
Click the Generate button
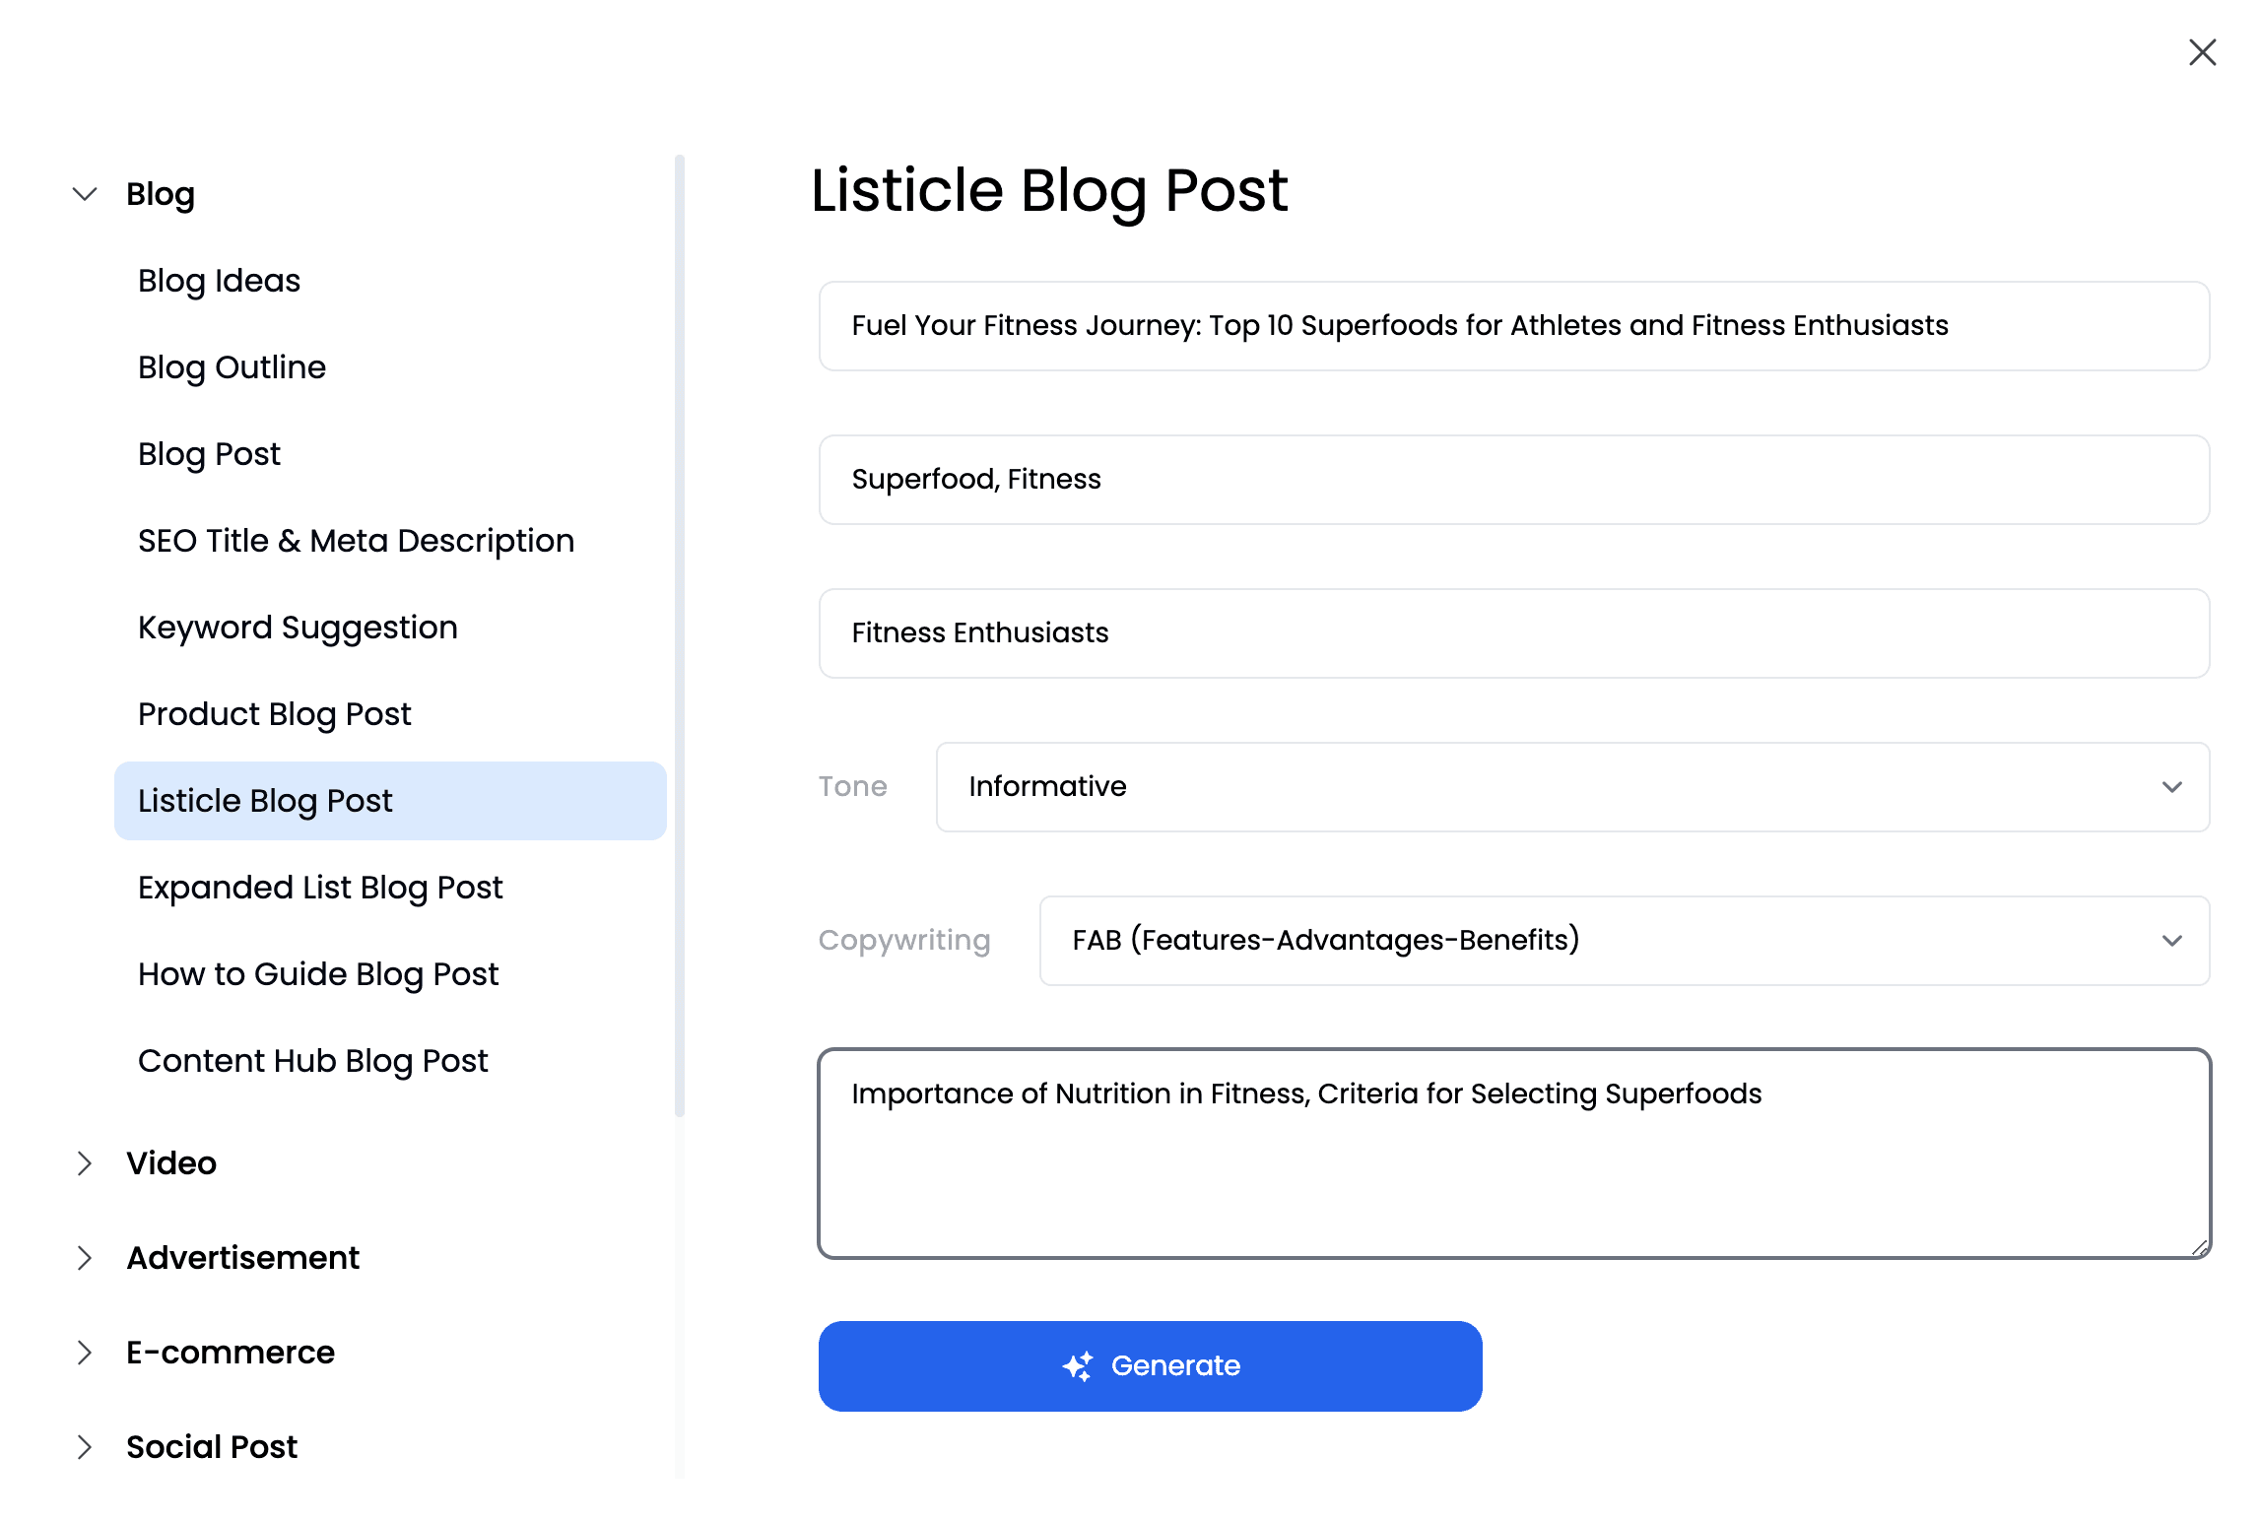[1149, 1366]
